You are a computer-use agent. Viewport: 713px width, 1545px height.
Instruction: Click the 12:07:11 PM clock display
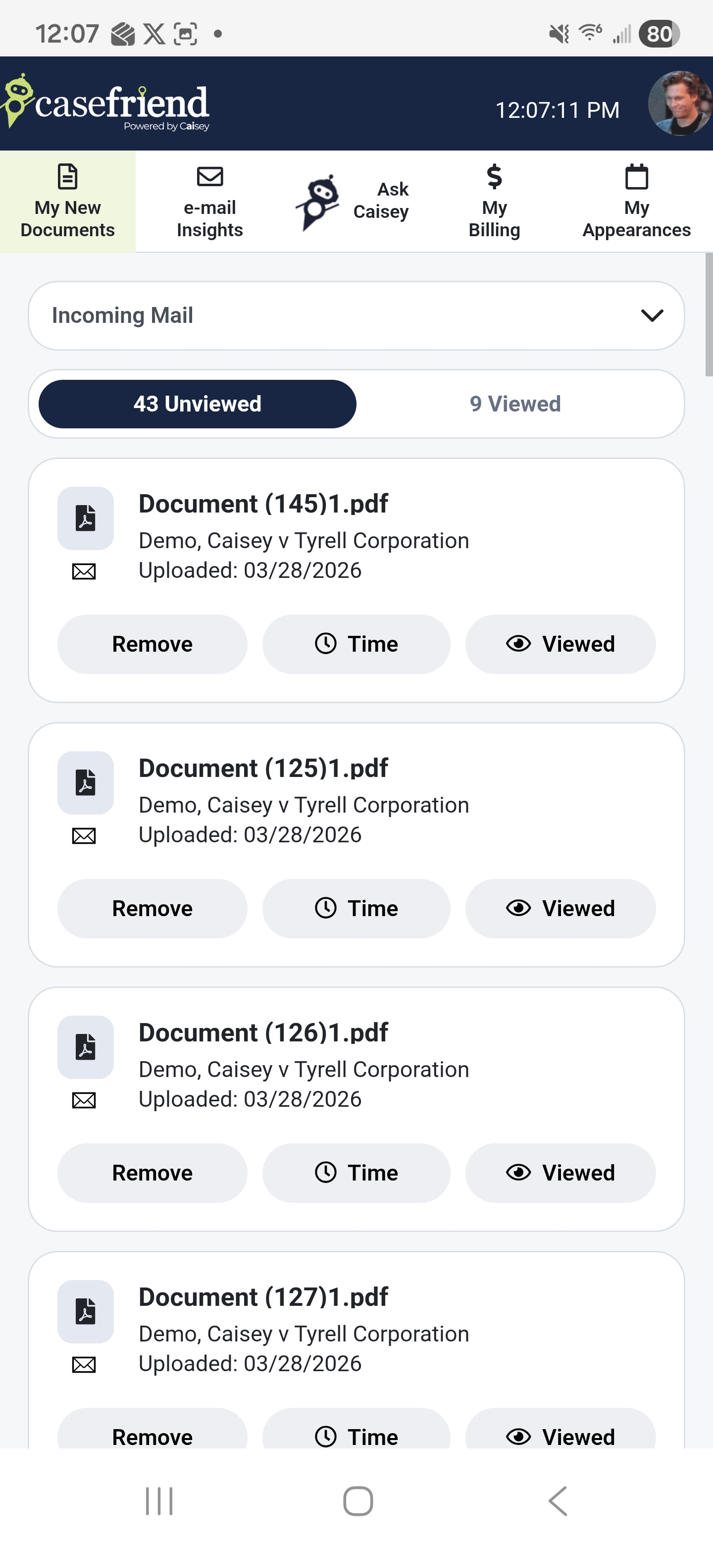(557, 110)
